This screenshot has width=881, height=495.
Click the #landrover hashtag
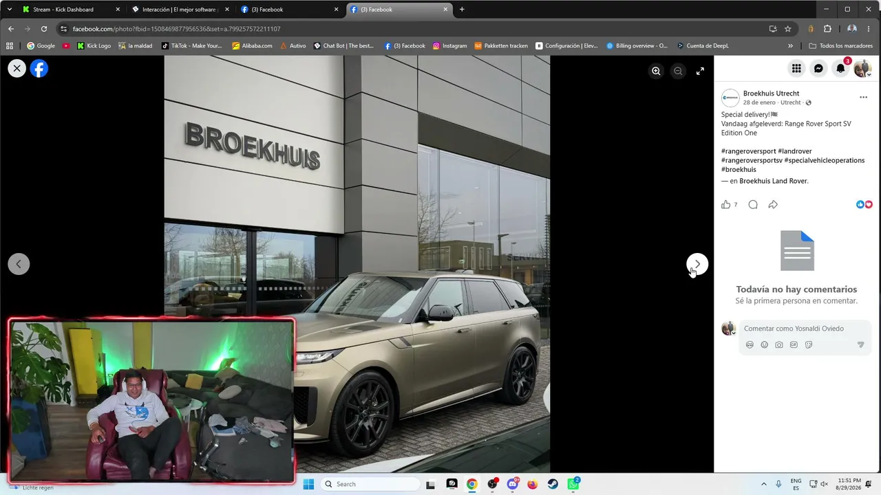pyautogui.click(x=795, y=151)
